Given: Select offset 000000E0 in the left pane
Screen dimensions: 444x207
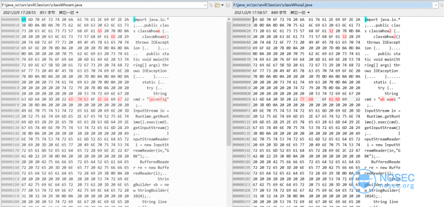Looking at the screenshot, I should [x=10, y=99].
